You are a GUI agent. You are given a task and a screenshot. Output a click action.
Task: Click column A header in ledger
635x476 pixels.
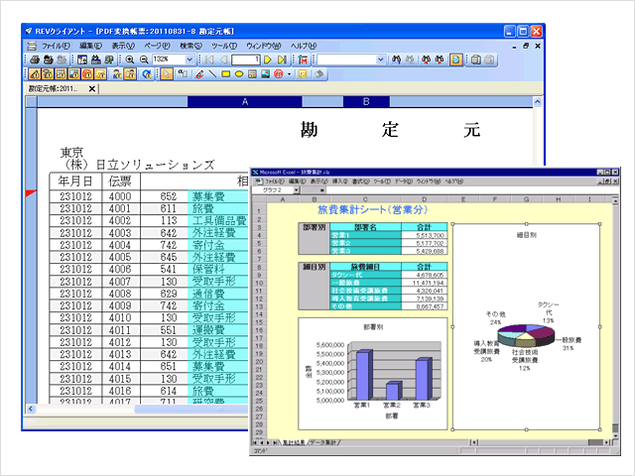[244, 101]
